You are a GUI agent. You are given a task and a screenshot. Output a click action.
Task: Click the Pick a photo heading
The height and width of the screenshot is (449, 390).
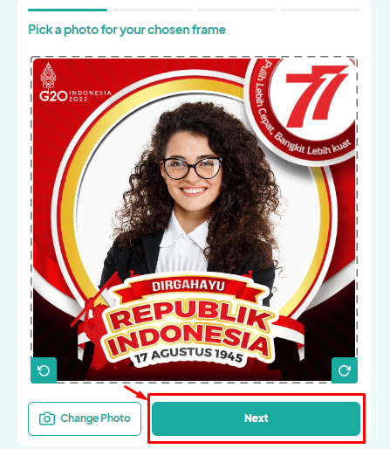(x=127, y=30)
